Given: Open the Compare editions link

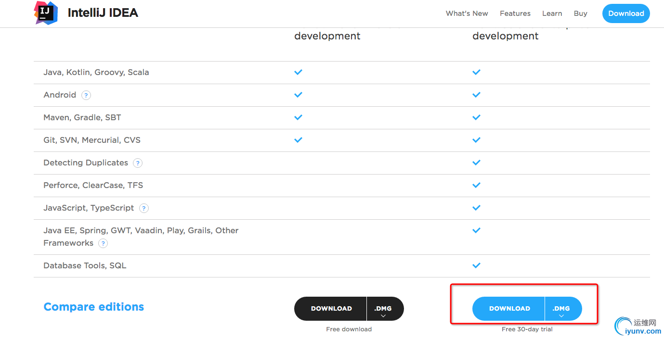Looking at the screenshot, I should tap(94, 307).
